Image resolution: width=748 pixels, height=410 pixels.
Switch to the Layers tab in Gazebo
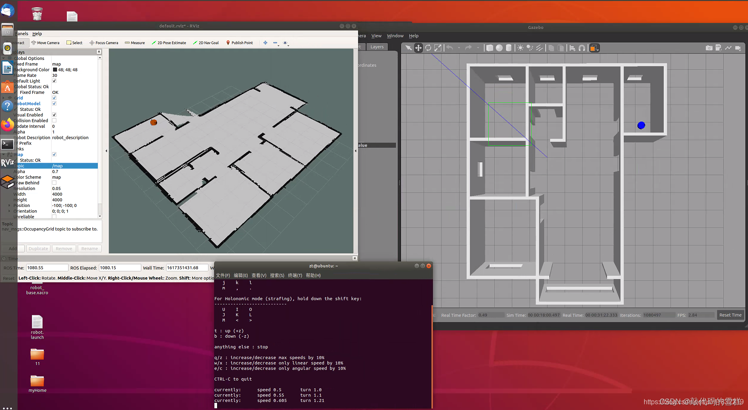point(377,47)
